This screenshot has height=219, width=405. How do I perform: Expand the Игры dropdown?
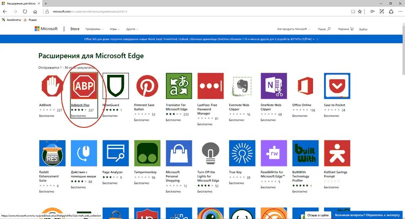pyautogui.click(x=115, y=29)
